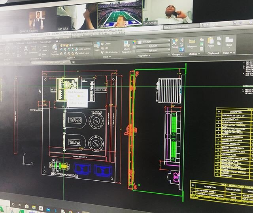This screenshot has height=213, width=253.
Task: Select the Dimension tool
Action: coord(33,50)
